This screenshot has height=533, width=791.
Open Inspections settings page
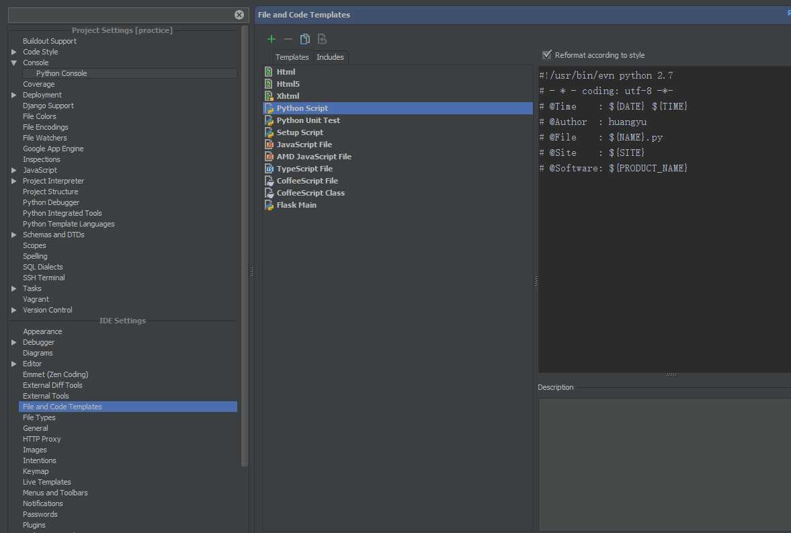tap(42, 159)
